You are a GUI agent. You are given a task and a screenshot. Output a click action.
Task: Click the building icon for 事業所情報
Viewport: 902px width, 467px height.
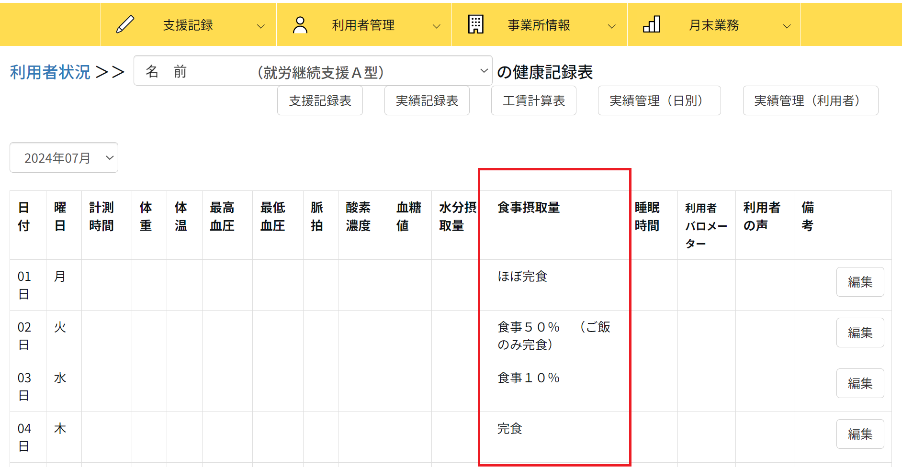[475, 24]
